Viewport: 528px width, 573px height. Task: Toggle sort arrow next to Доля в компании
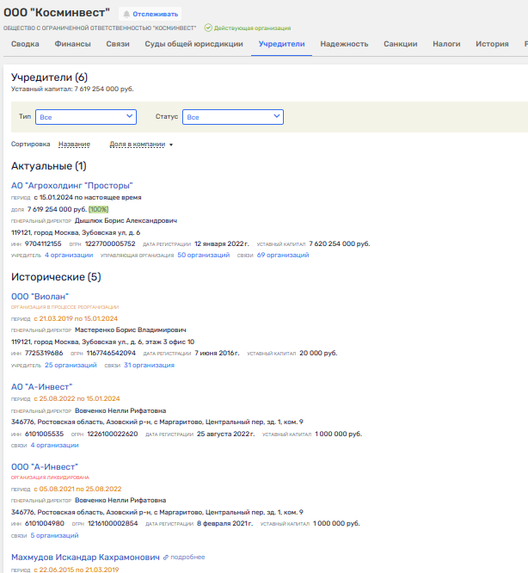(171, 145)
